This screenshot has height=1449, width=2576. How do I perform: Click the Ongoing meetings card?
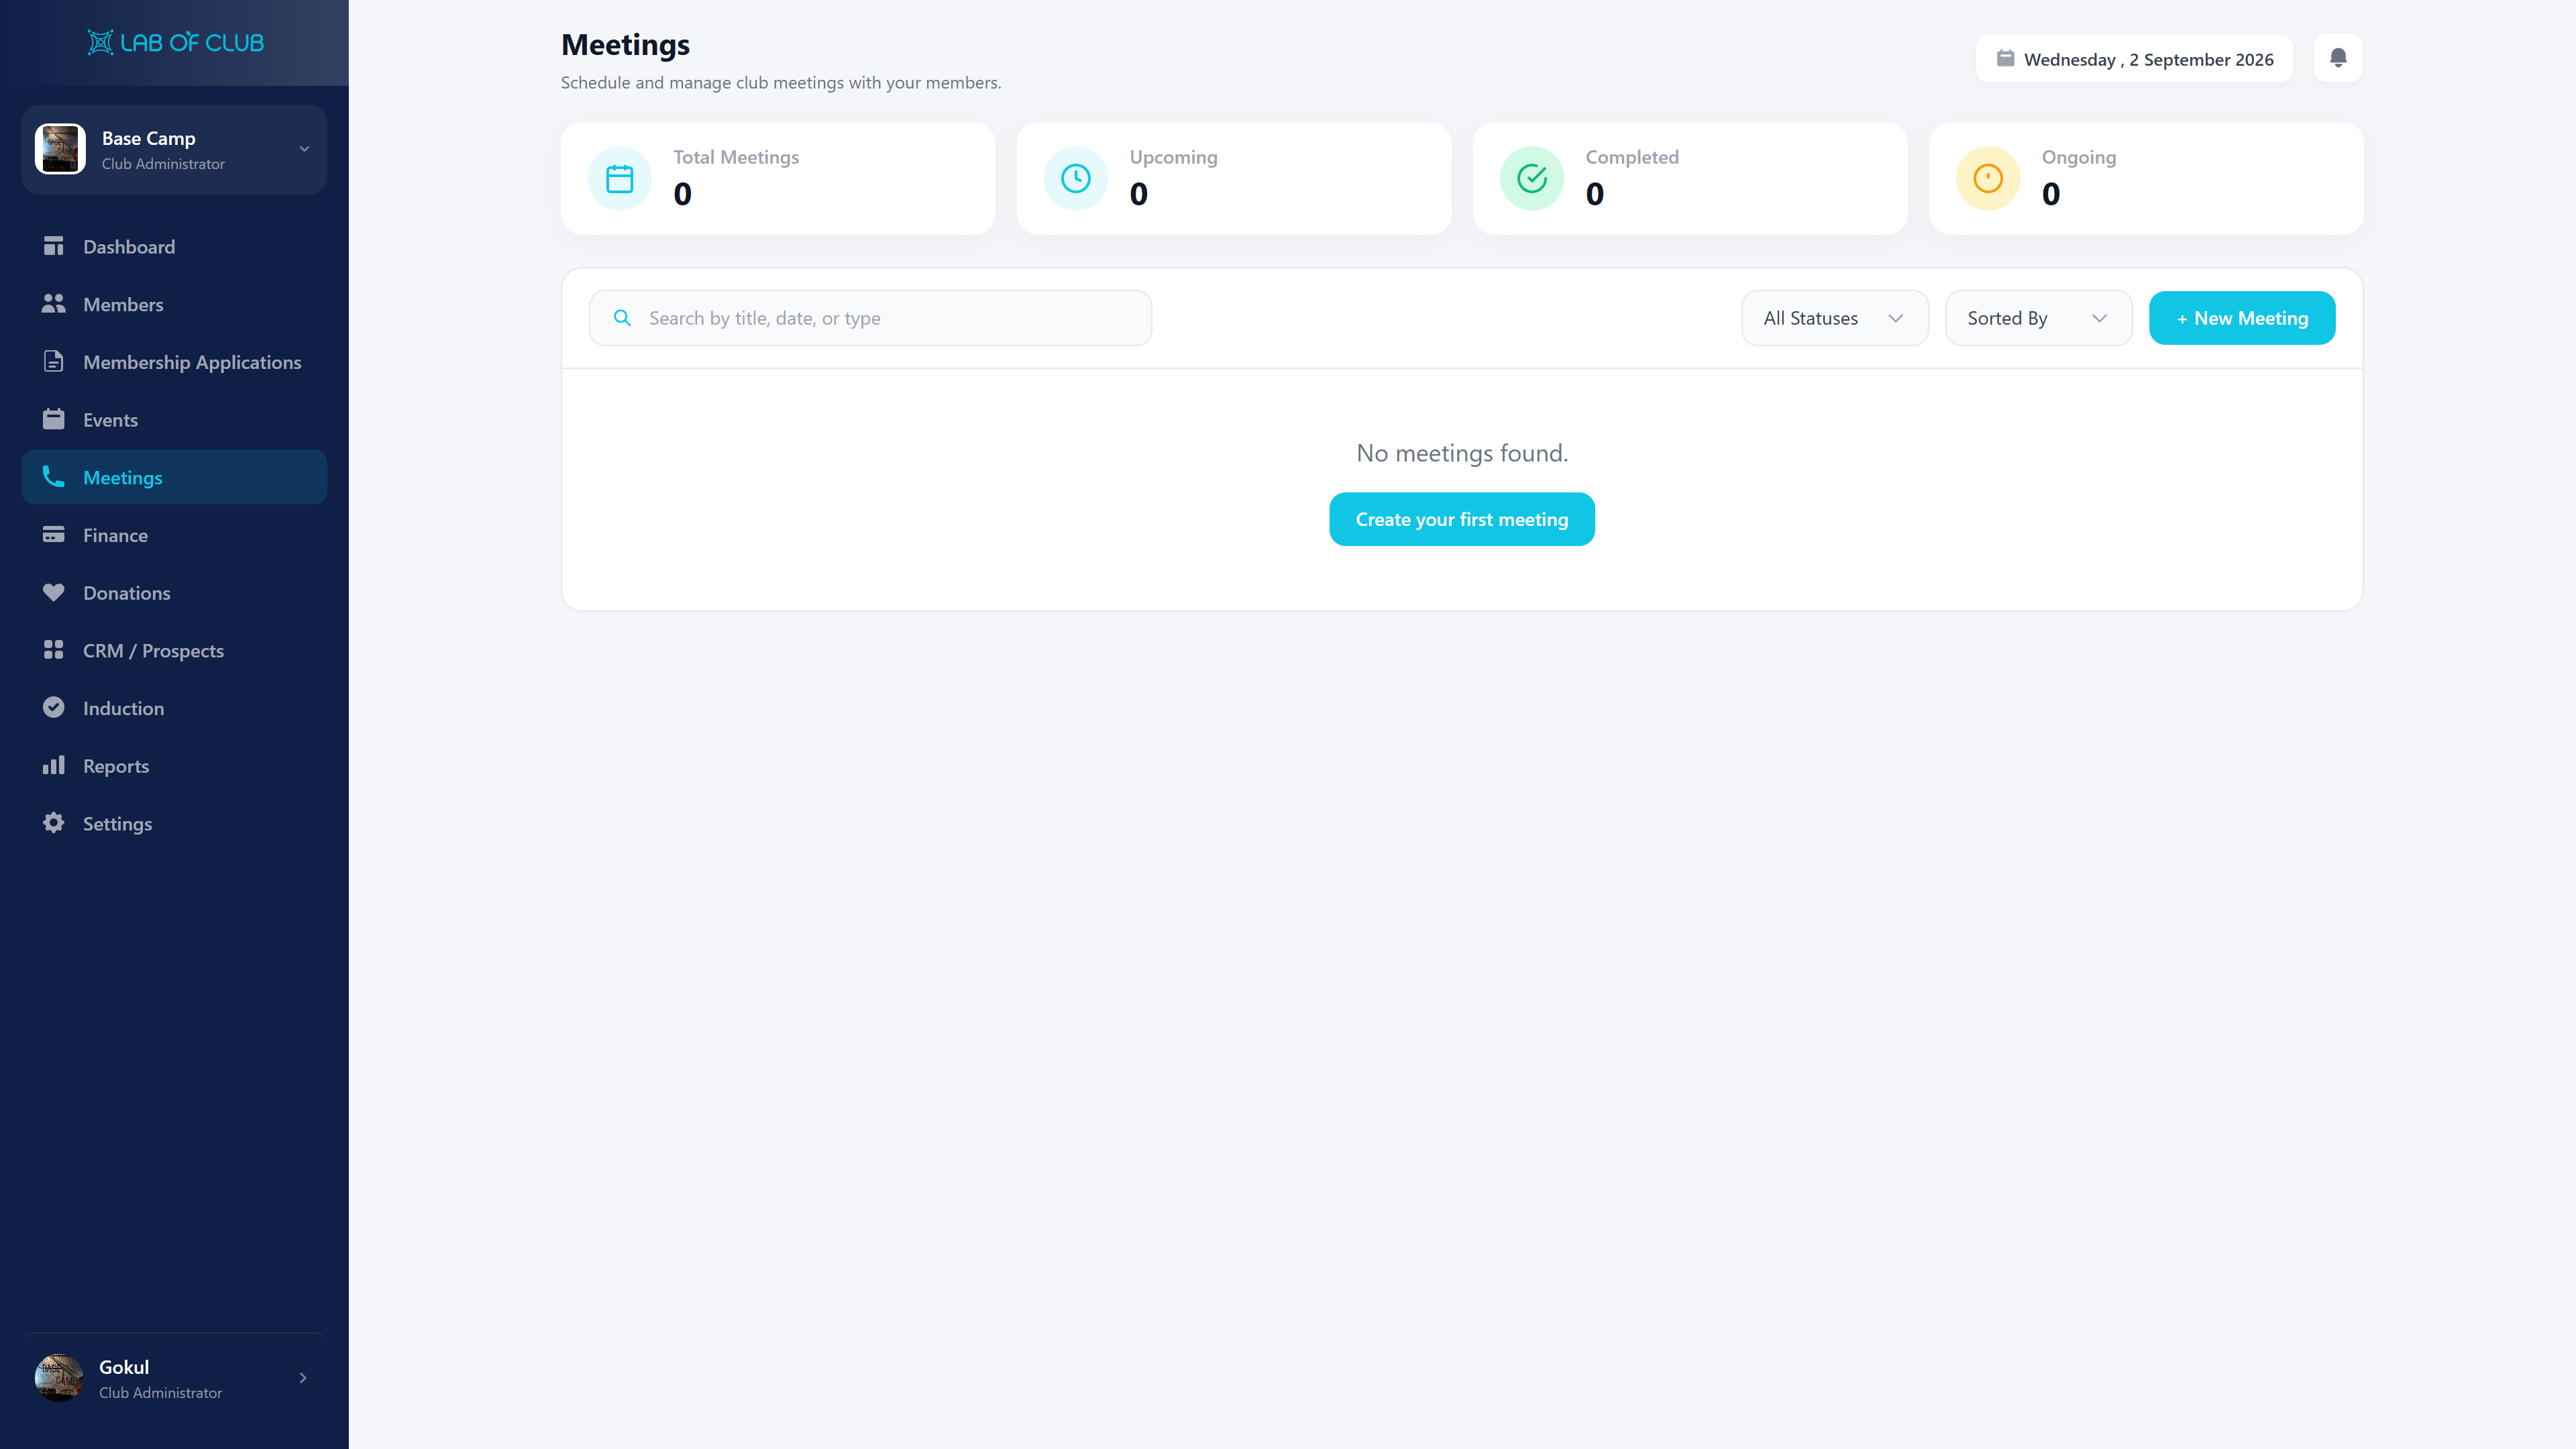[x=2145, y=178]
